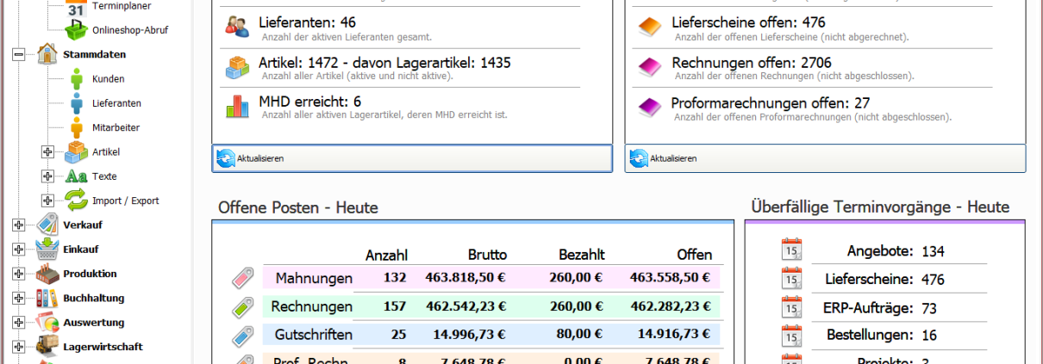Open the Terminplaner calendar icon
The image size is (1043, 364).
point(76,9)
